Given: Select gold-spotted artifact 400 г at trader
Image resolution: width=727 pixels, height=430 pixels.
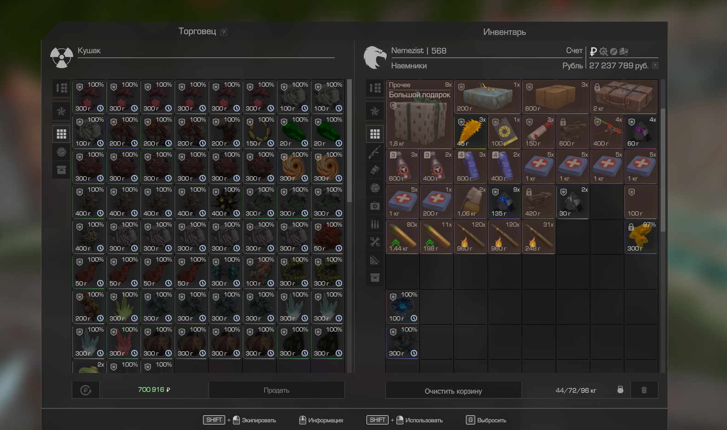Looking at the screenshot, I should pyautogui.click(x=226, y=202).
